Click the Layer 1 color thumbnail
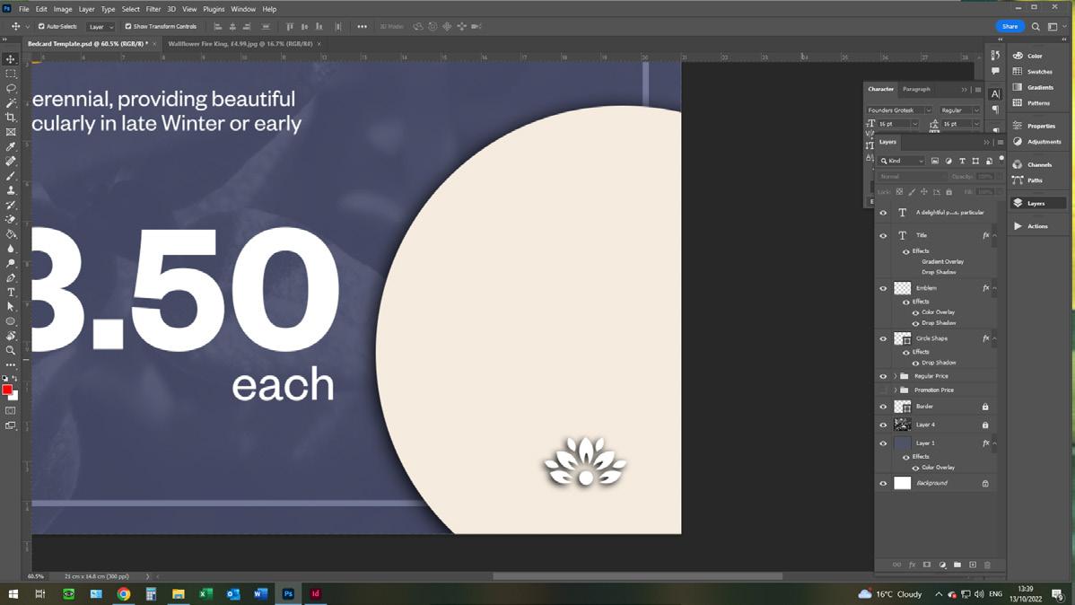 [x=902, y=443]
